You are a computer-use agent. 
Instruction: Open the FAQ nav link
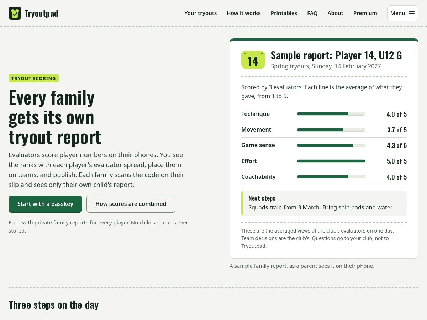pyautogui.click(x=312, y=13)
